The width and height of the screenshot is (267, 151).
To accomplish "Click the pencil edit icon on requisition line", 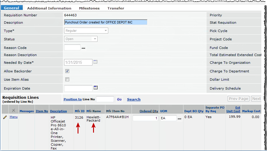I will pyautogui.click(x=5, y=117).
